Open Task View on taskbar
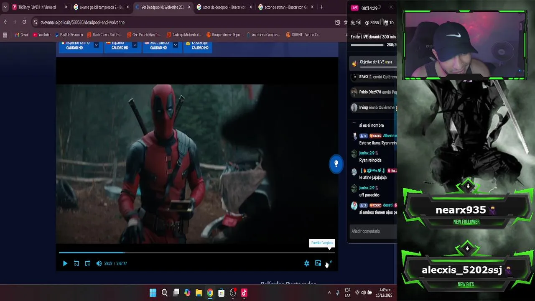The image size is (535, 301). (176, 293)
